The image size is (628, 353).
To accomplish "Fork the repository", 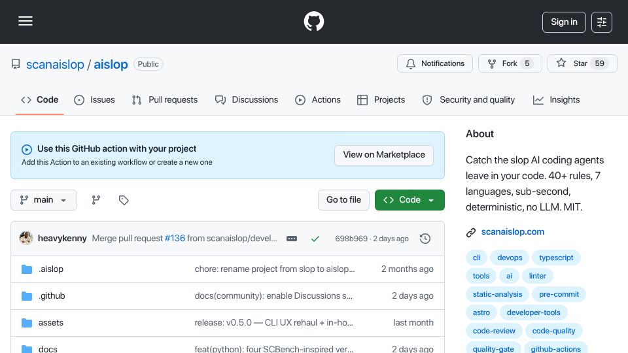I will coord(510,63).
